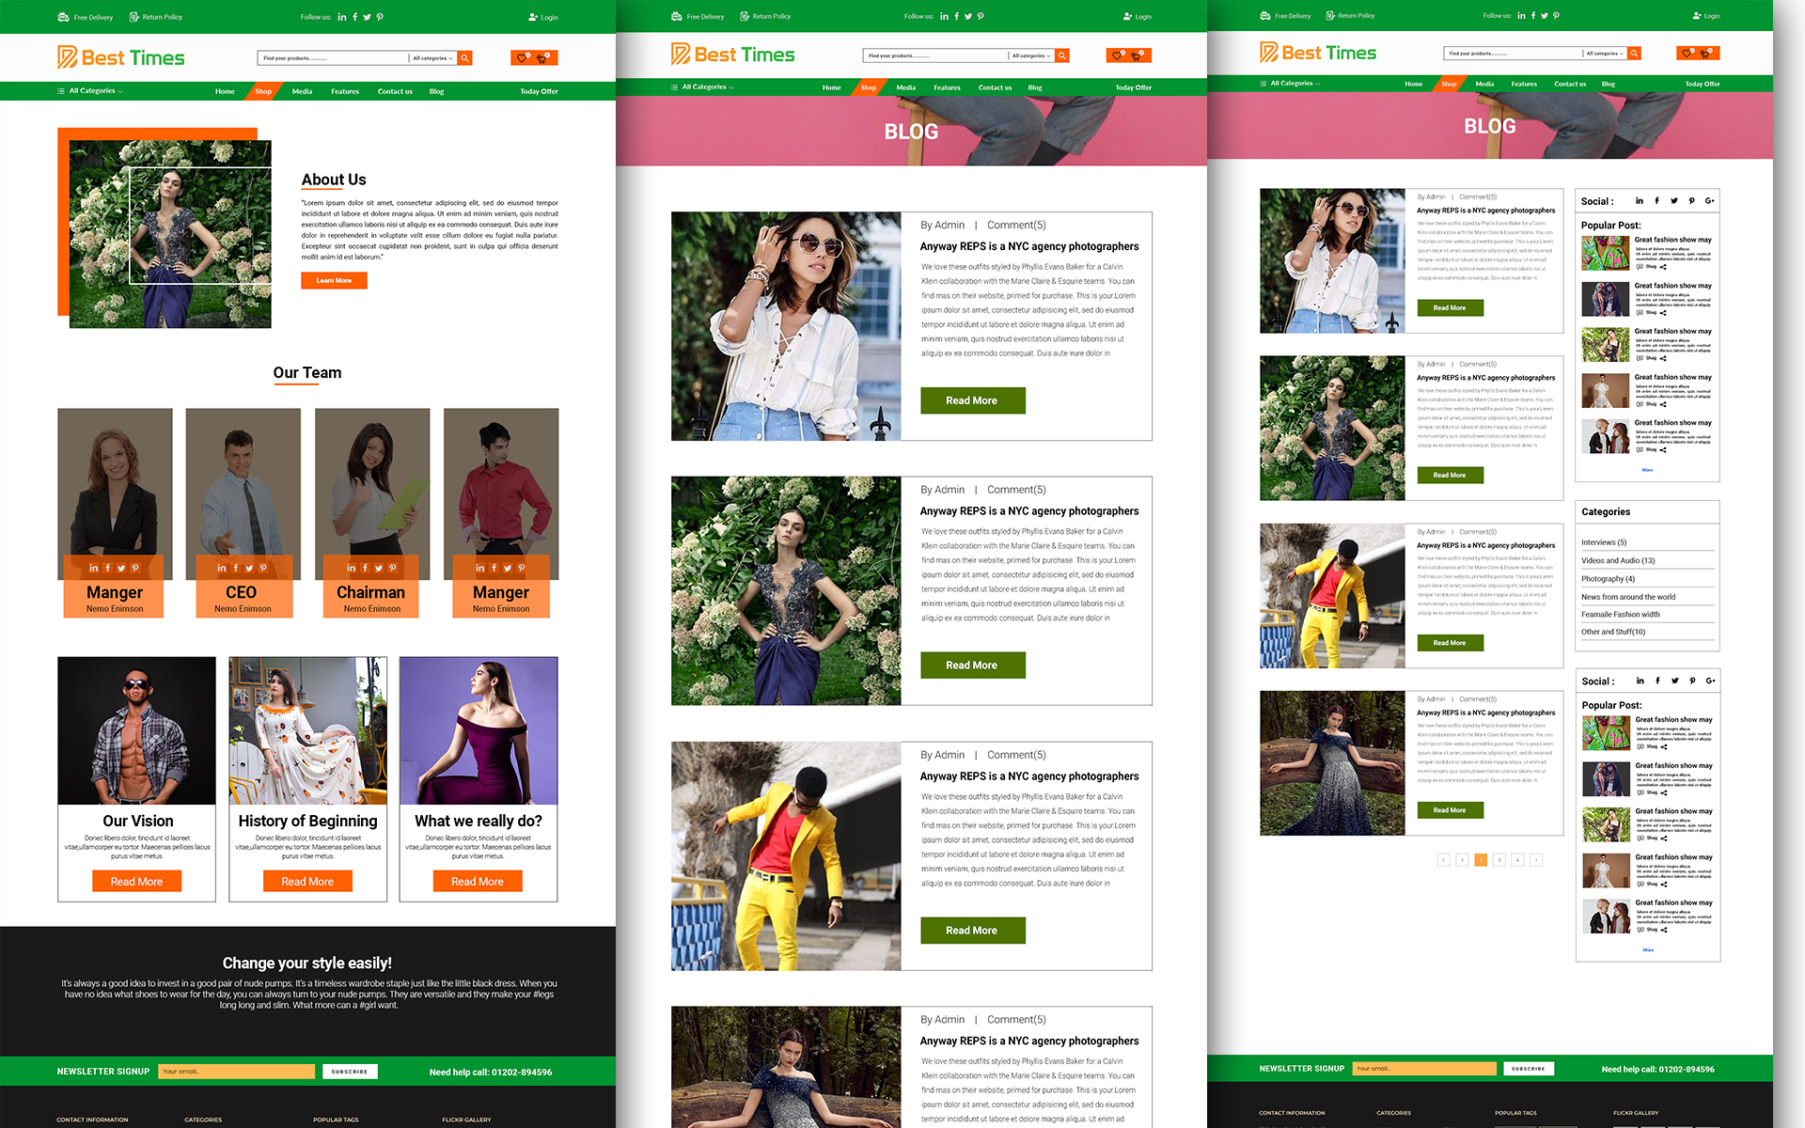Image resolution: width=1805 pixels, height=1128 pixels.
Task: Click Login link on left About page
Action: click(543, 17)
